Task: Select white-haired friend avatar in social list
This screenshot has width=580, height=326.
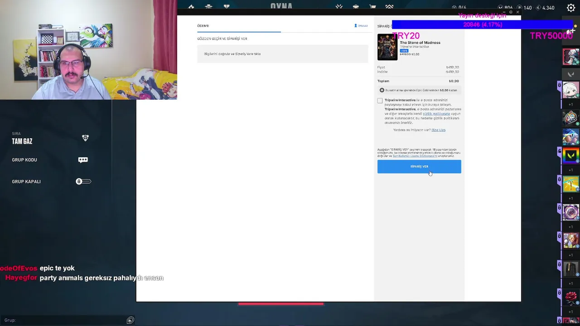Action: pos(571,90)
